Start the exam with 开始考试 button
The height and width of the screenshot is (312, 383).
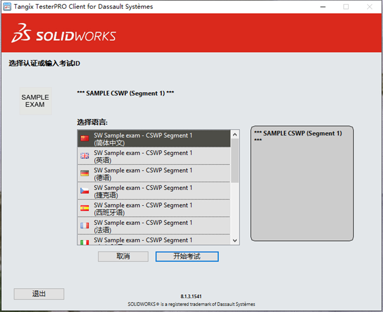click(187, 256)
